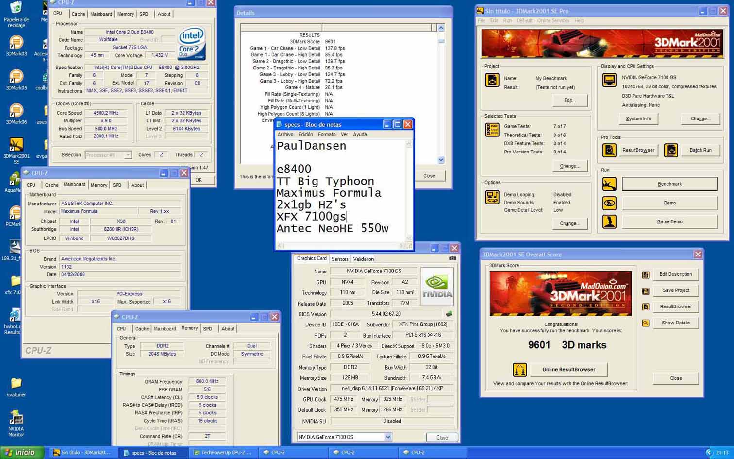This screenshot has height=459, width=734.
Task: Click the Maximus Formula model field in CPU-Z
Action: (x=98, y=212)
